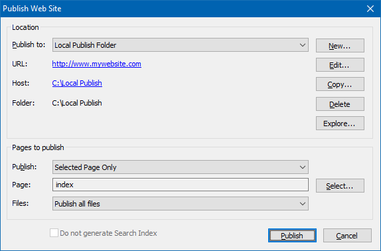Screen dimensions: 381x251
Task: Click the Copy... button
Action: [x=340, y=84]
